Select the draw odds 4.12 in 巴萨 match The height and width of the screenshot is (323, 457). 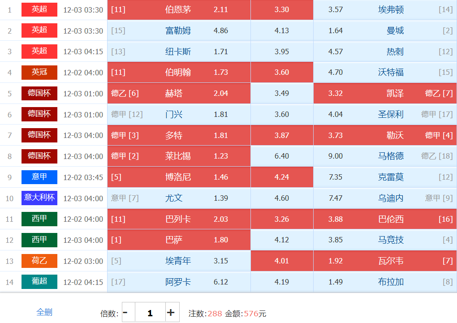click(x=282, y=240)
